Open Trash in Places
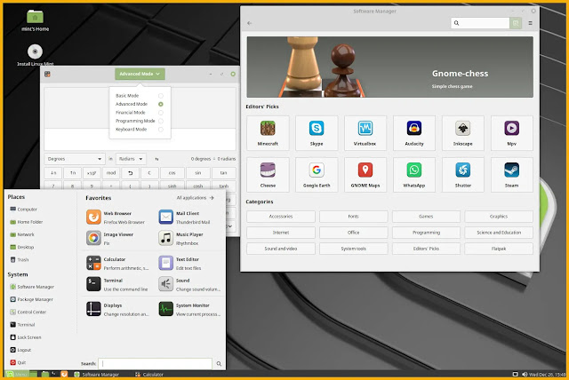The width and height of the screenshot is (569, 380). tap(20, 260)
